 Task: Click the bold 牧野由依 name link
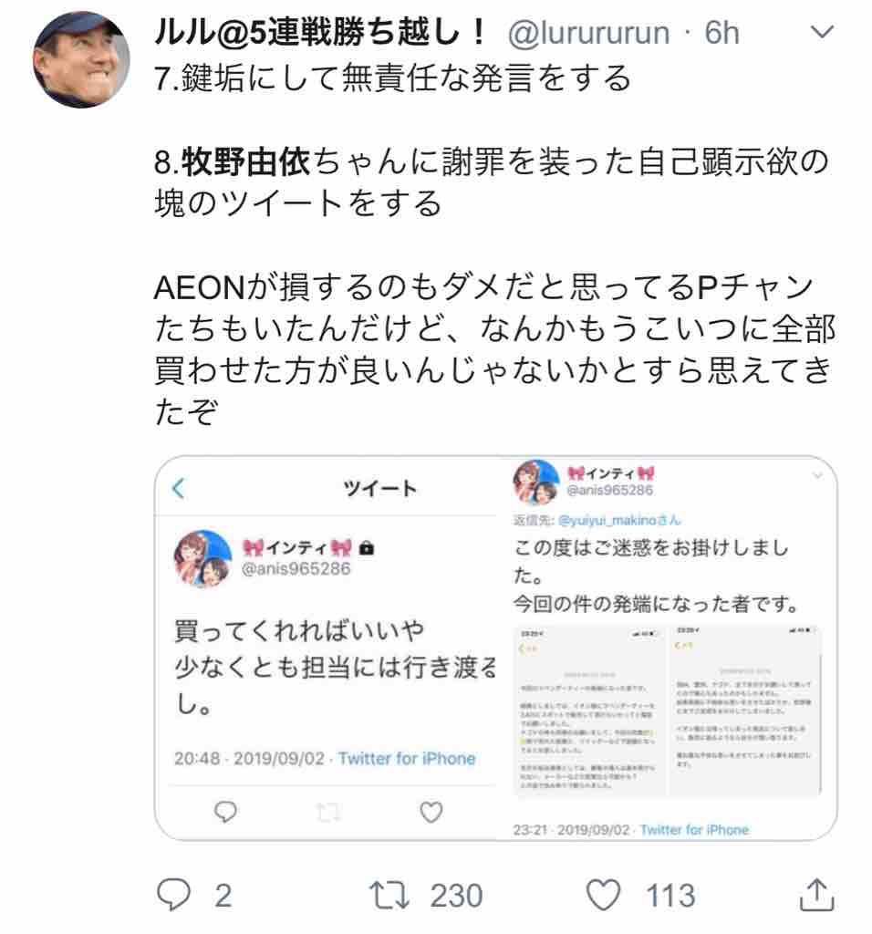pyautogui.click(x=245, y=161)
